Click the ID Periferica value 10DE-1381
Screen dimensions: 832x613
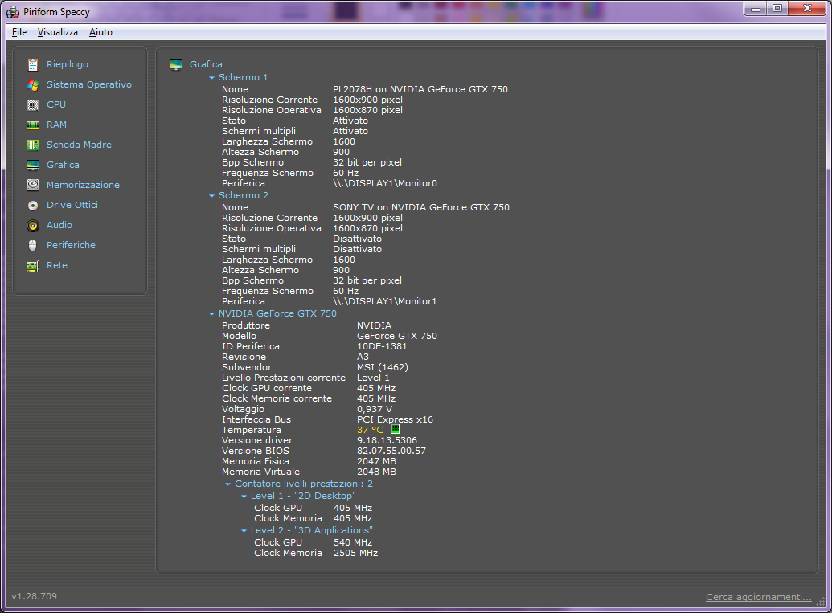coord(382,346)
